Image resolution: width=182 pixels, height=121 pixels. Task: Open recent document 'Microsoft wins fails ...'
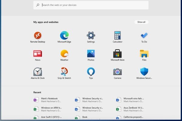130,100
